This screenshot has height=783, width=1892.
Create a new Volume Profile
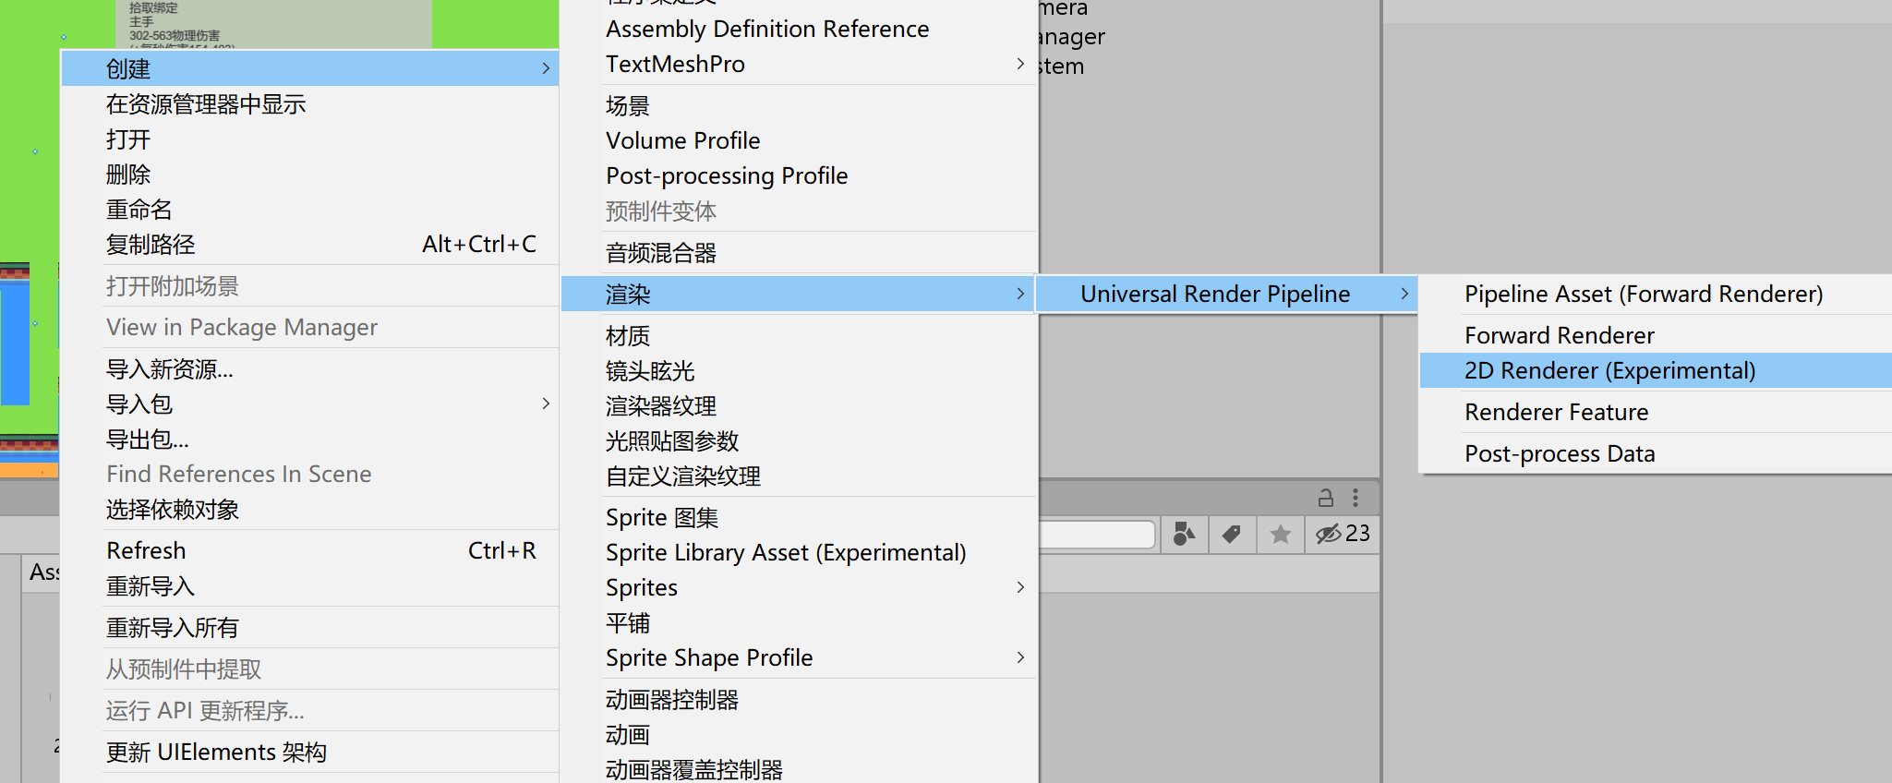(x=682, y=140)
